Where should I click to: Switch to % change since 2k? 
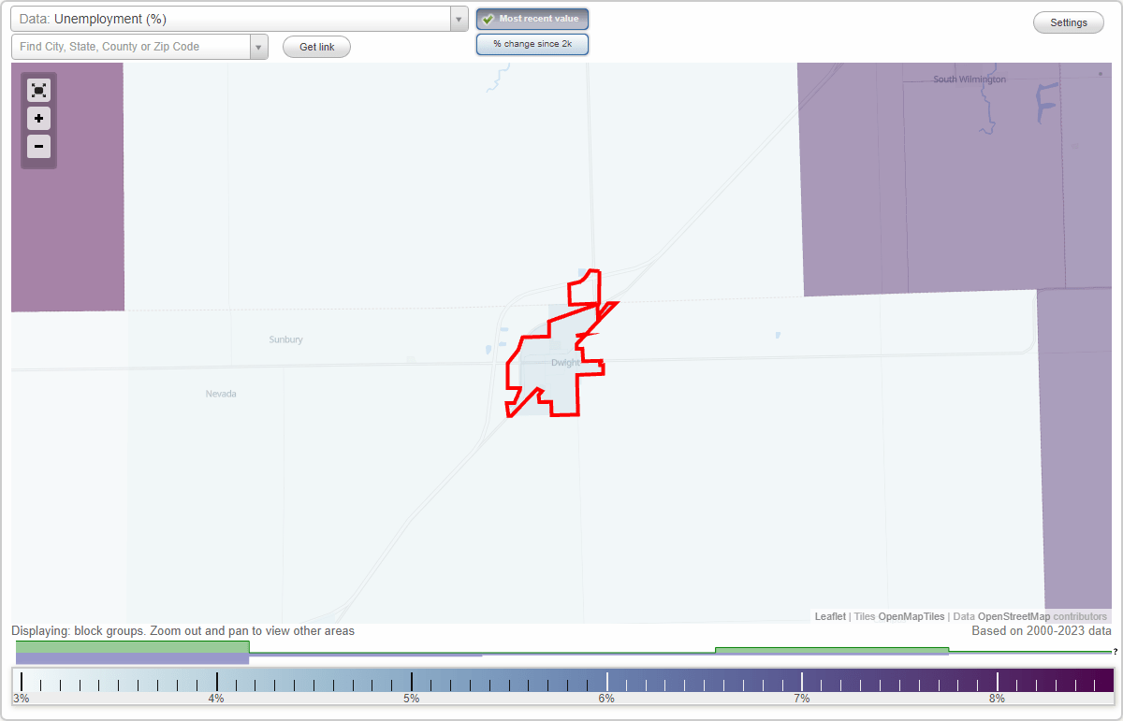532,44
